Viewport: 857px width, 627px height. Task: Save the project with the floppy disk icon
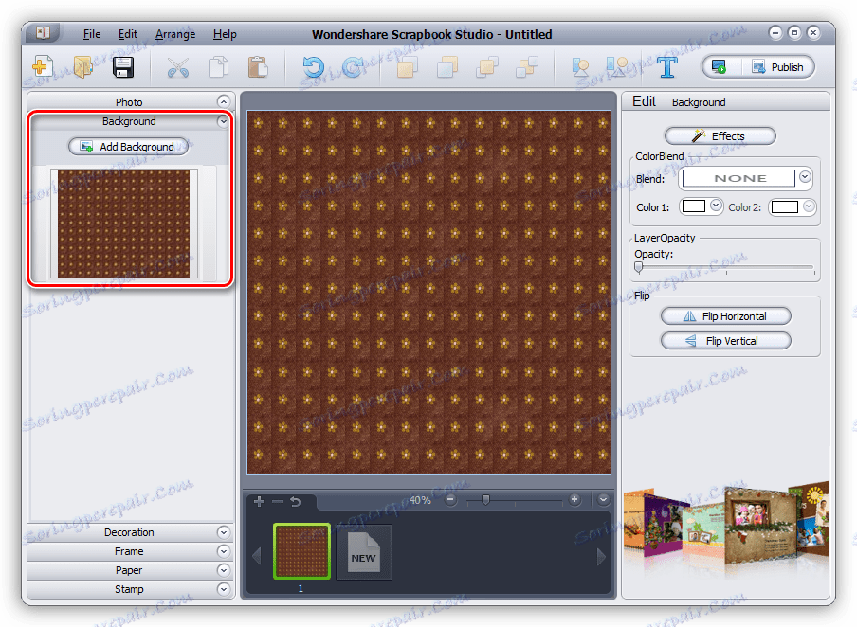pyautogui.click(x=123, y=68)
